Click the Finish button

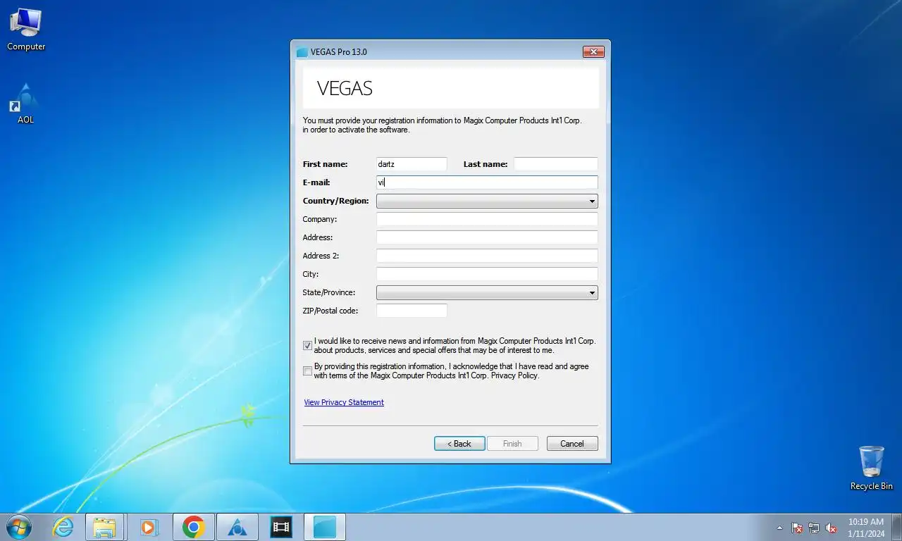(512, 444)
